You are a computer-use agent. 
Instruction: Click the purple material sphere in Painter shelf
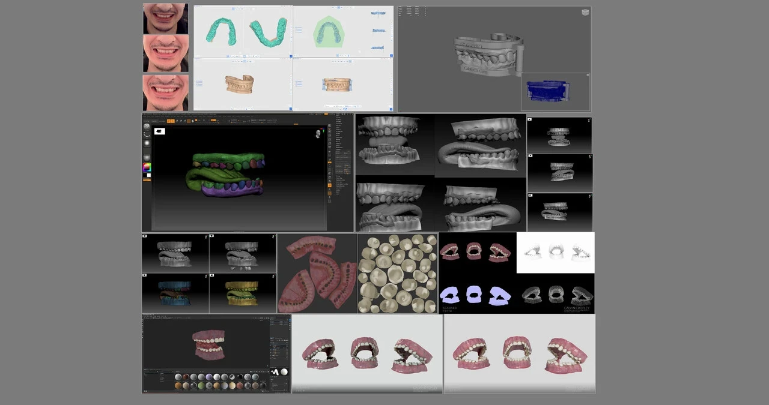pyautogui.click(x=209, y=377)
